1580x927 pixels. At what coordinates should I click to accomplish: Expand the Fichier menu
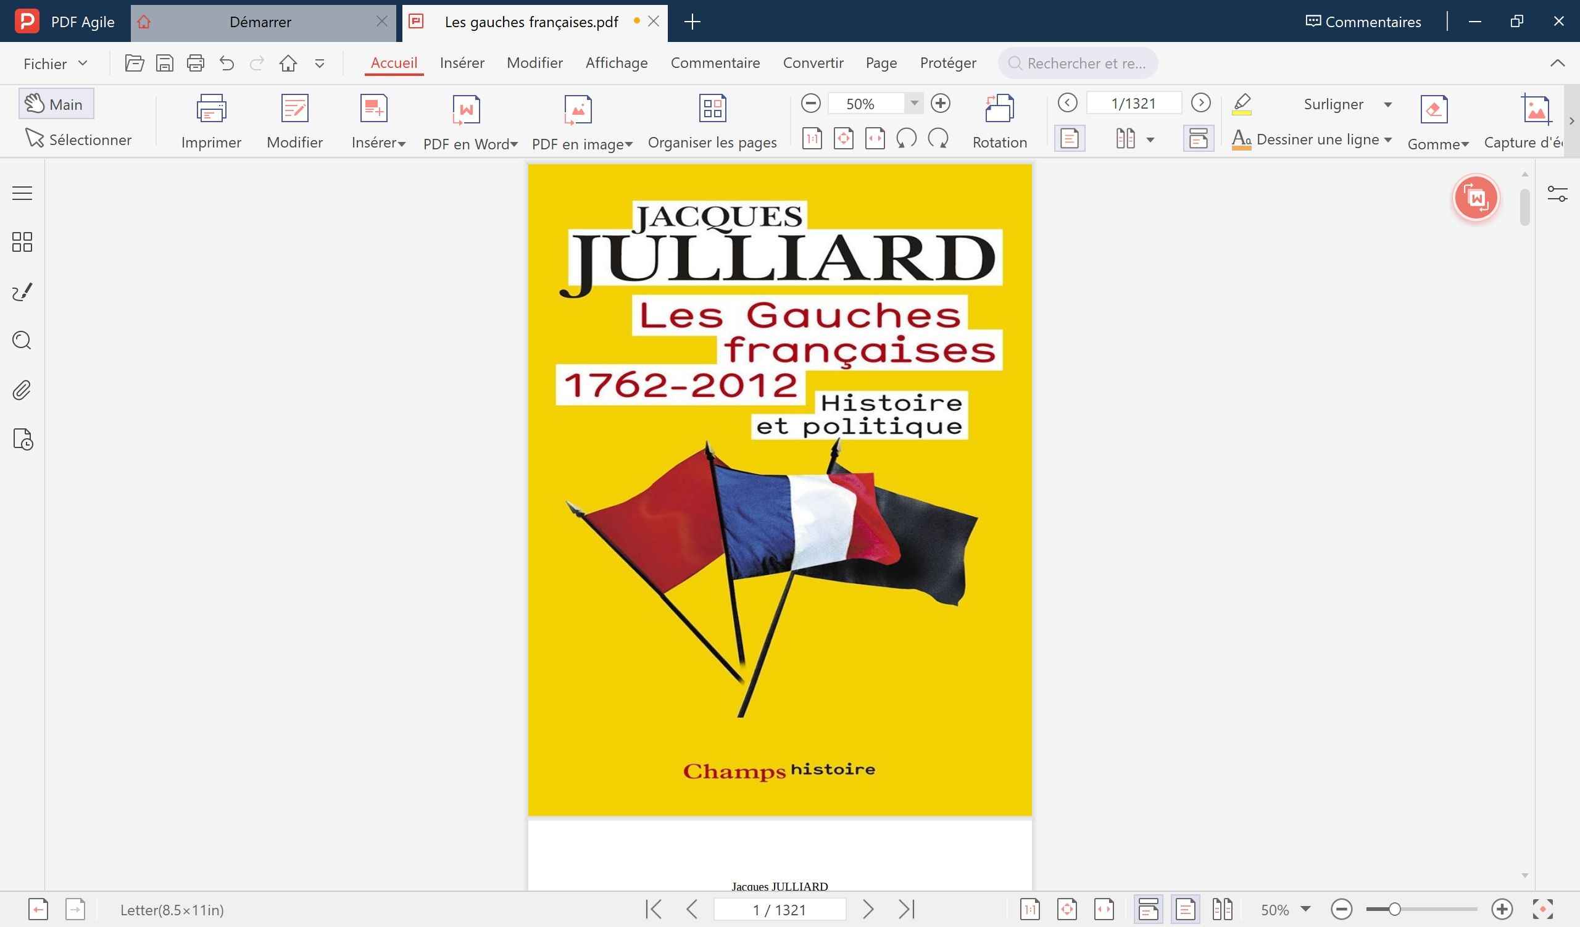[x=56, y=64]
